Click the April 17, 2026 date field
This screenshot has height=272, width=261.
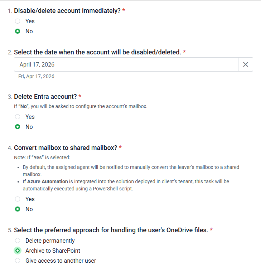coord(126,64)
